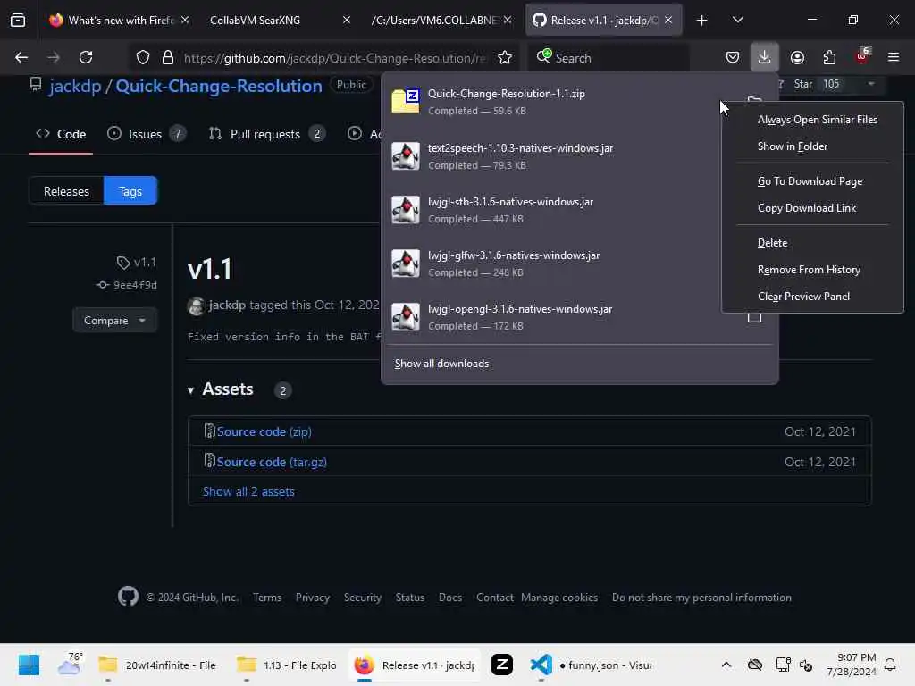Focus the URL address bar
The width and height of the screenshot is (915, 686).
335,58
